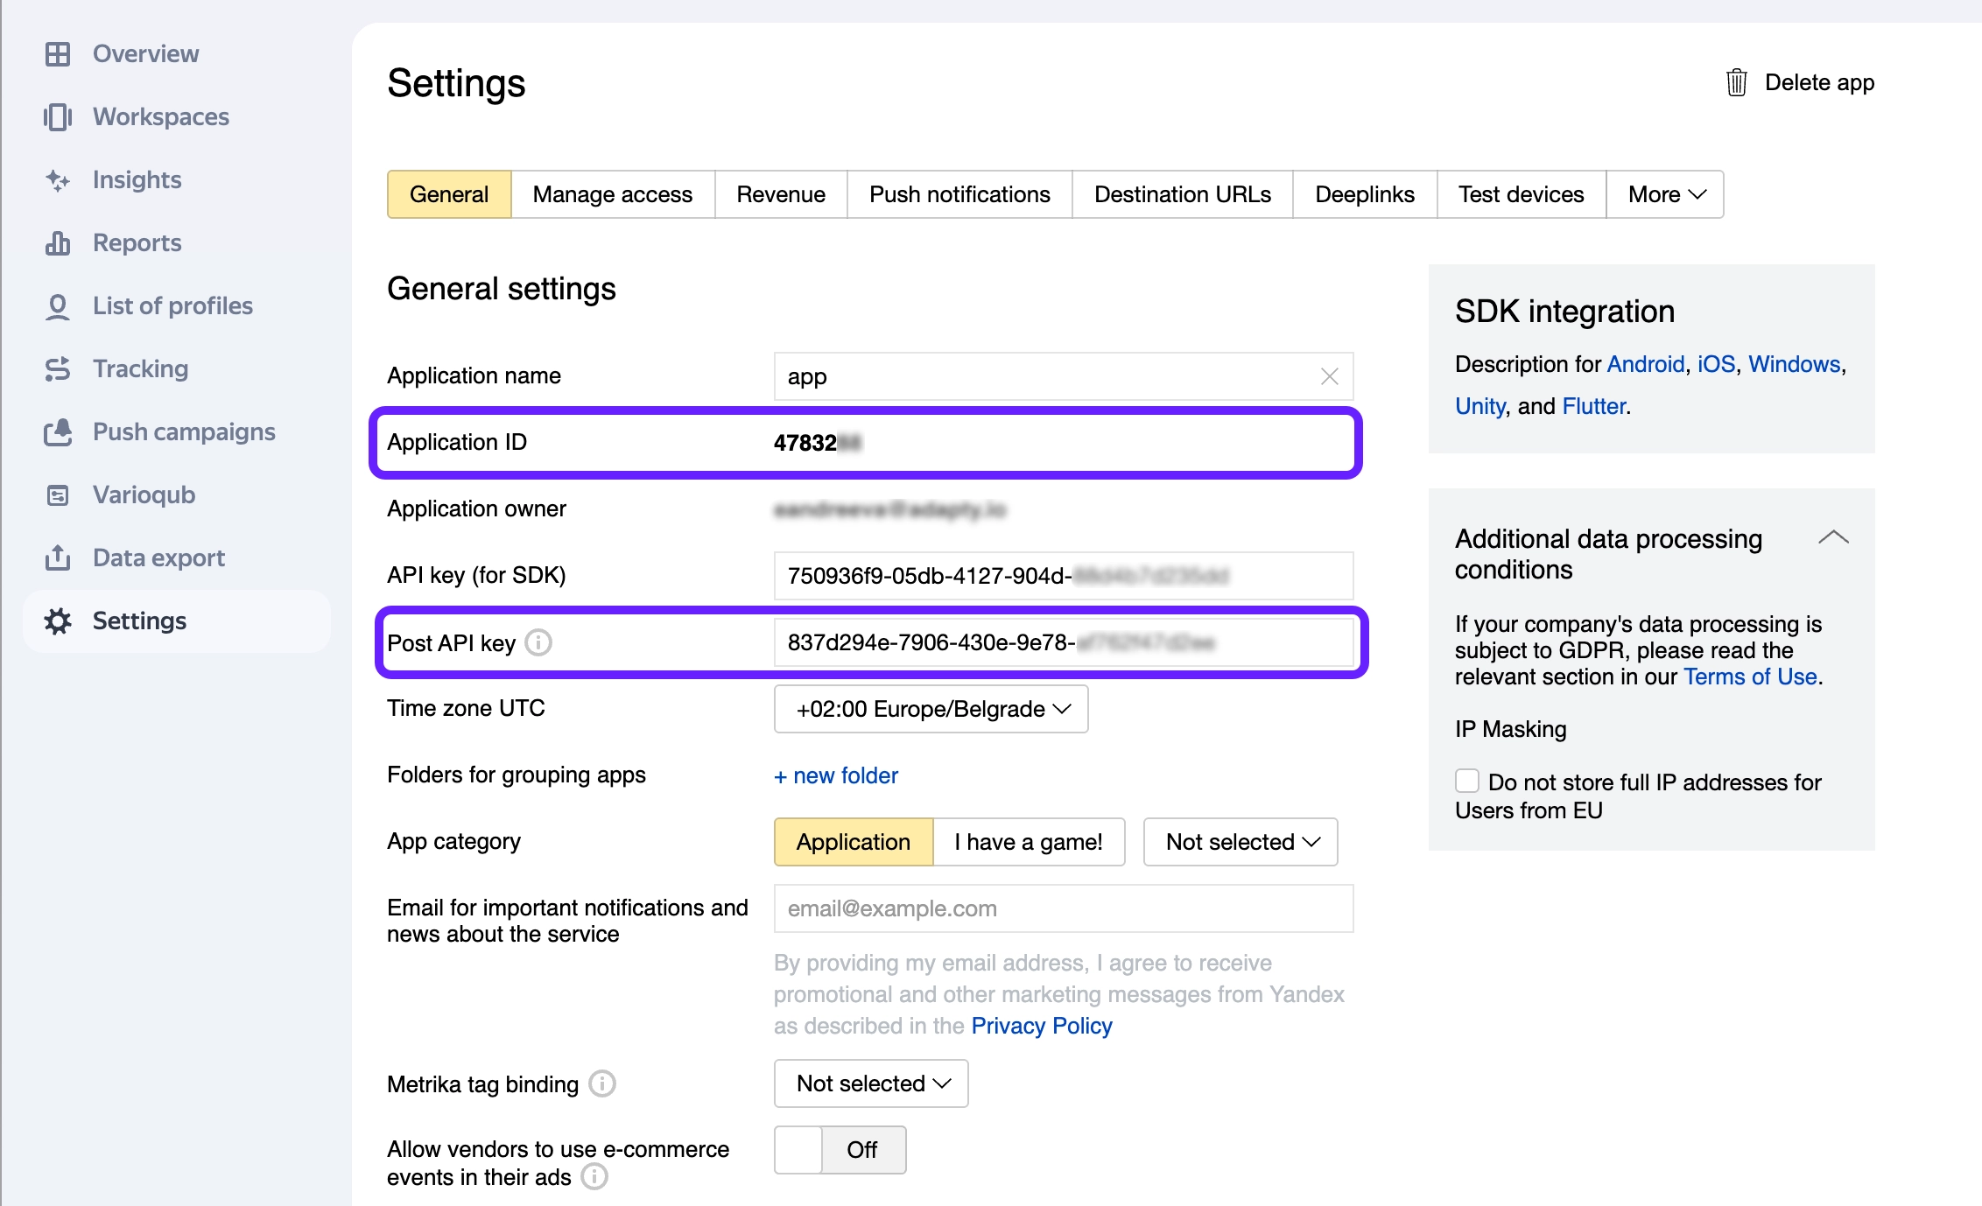Screen dimensions: 1982x1206
Task: Turn on e-commerce events for vendors
Action: (x=840, y=1150)
